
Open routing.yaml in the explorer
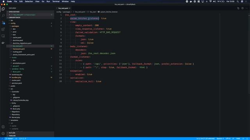click(x=17, y=52)
